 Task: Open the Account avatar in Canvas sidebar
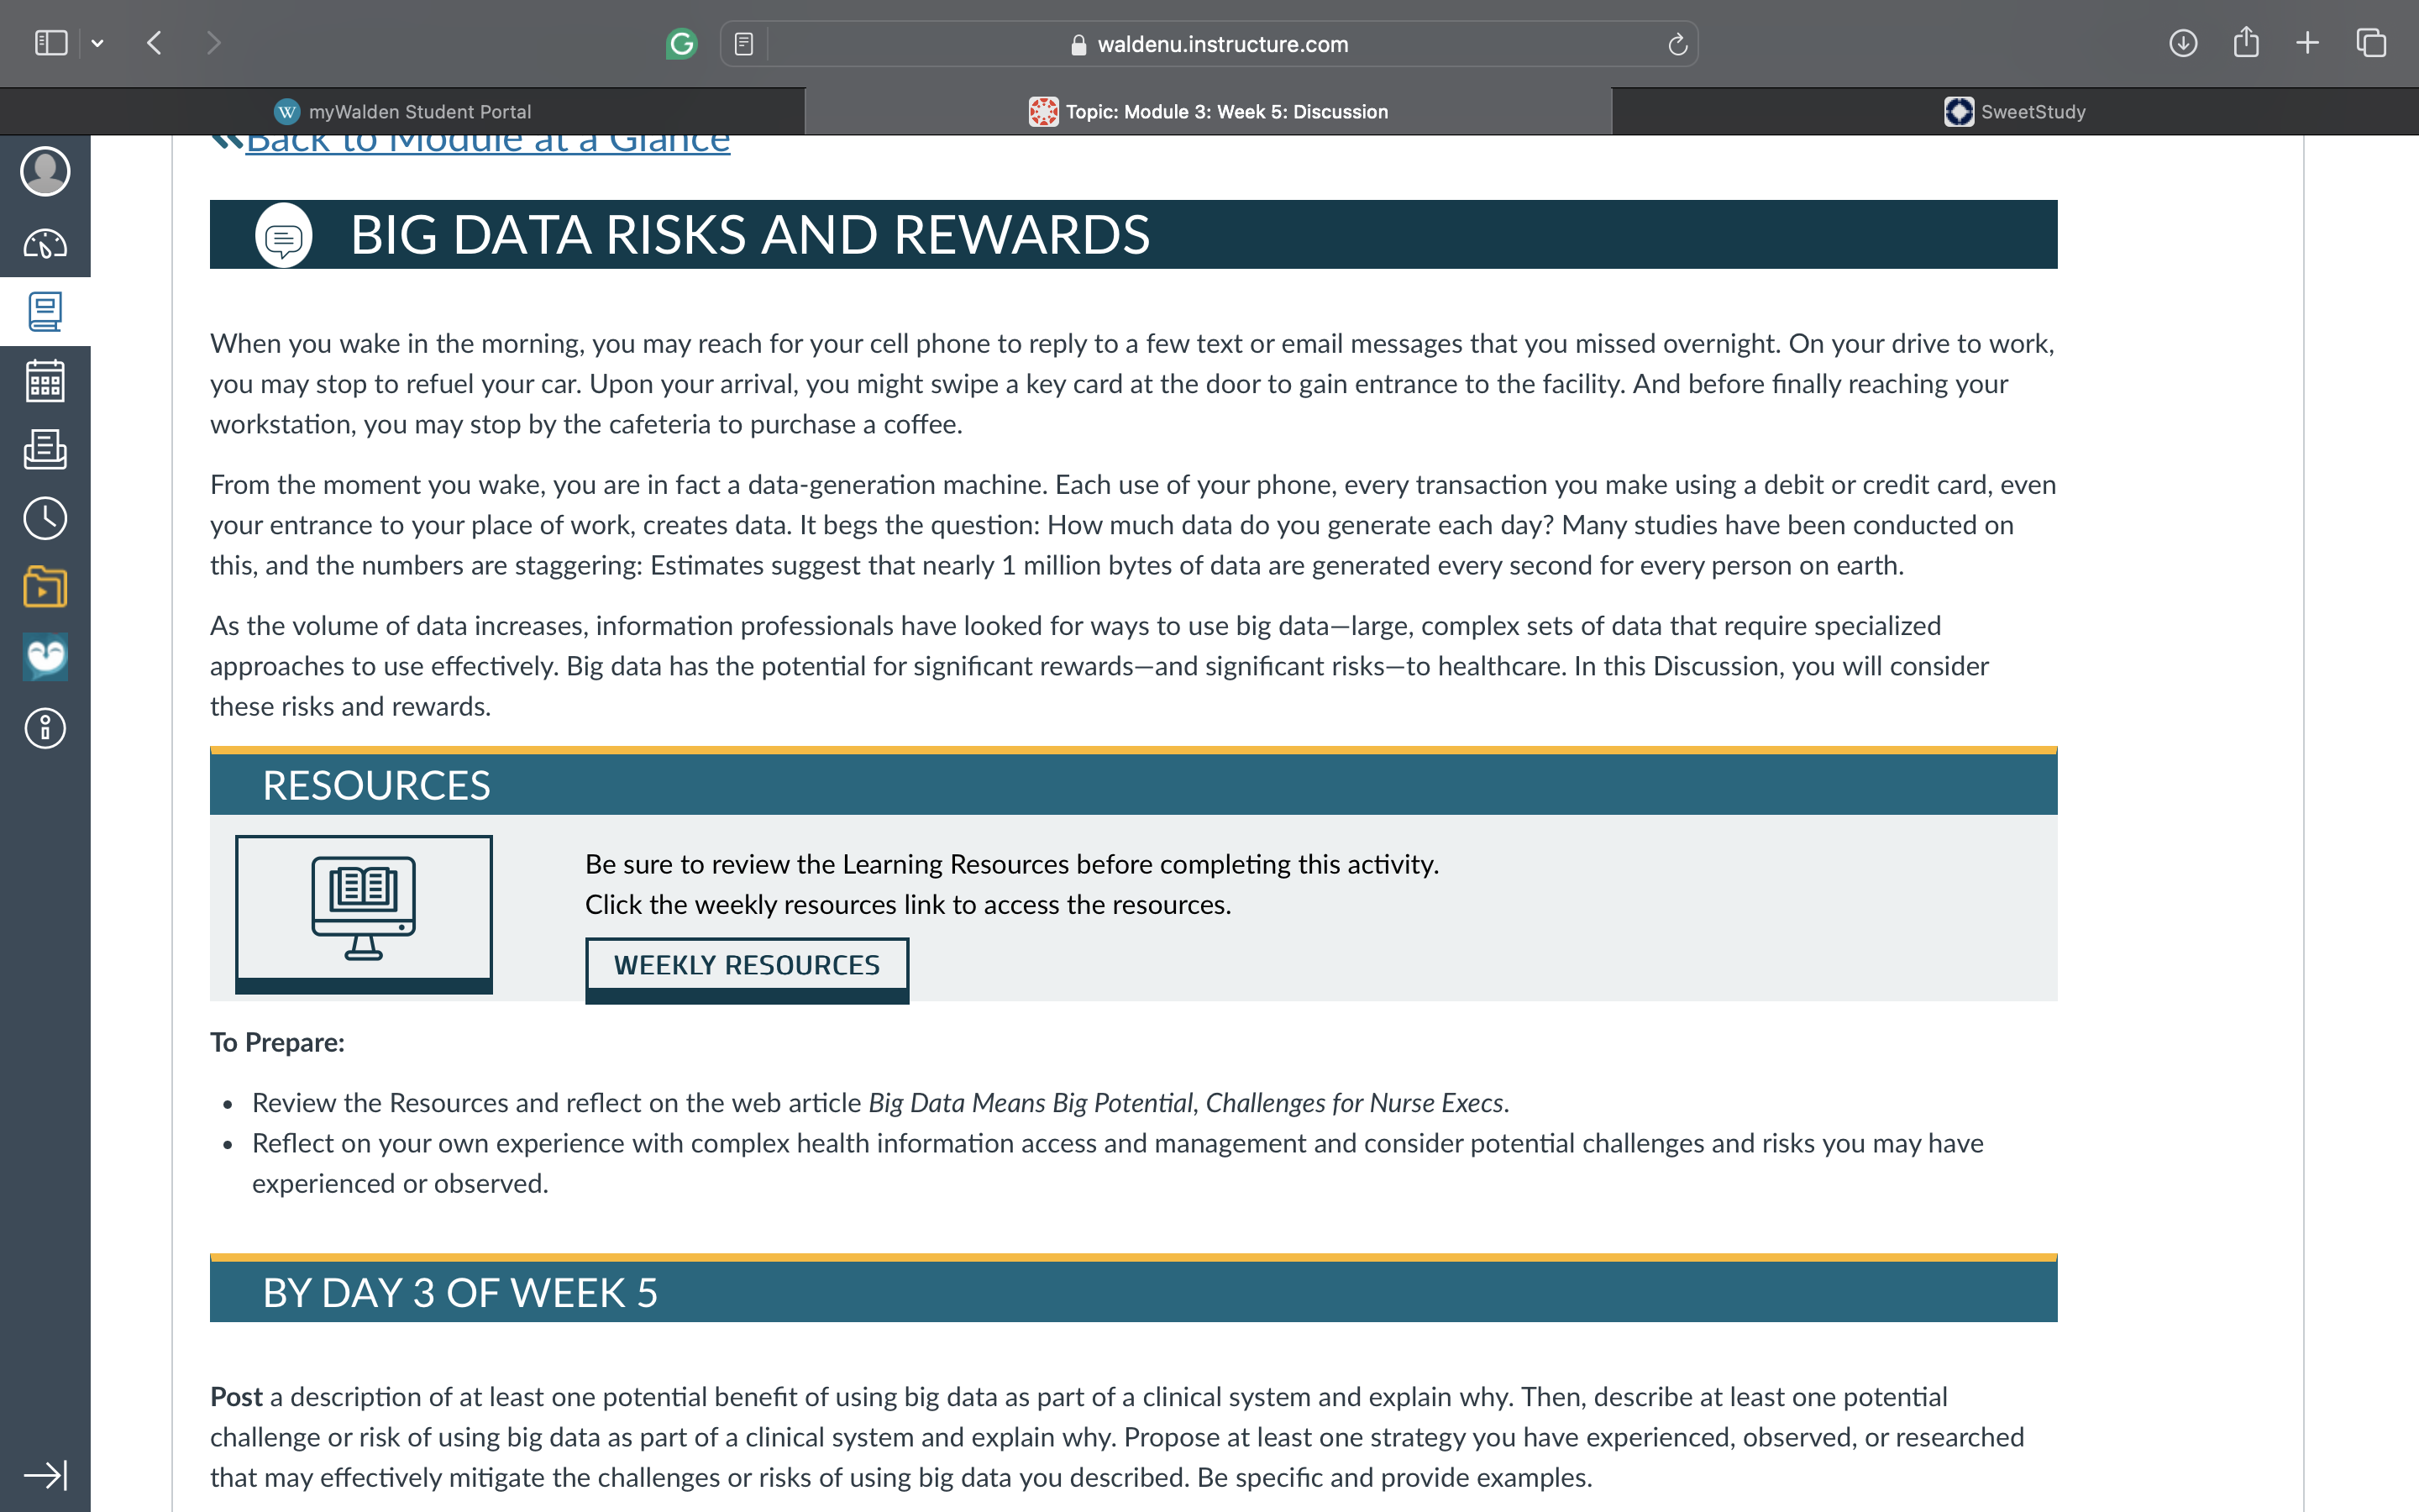(45, 171)
